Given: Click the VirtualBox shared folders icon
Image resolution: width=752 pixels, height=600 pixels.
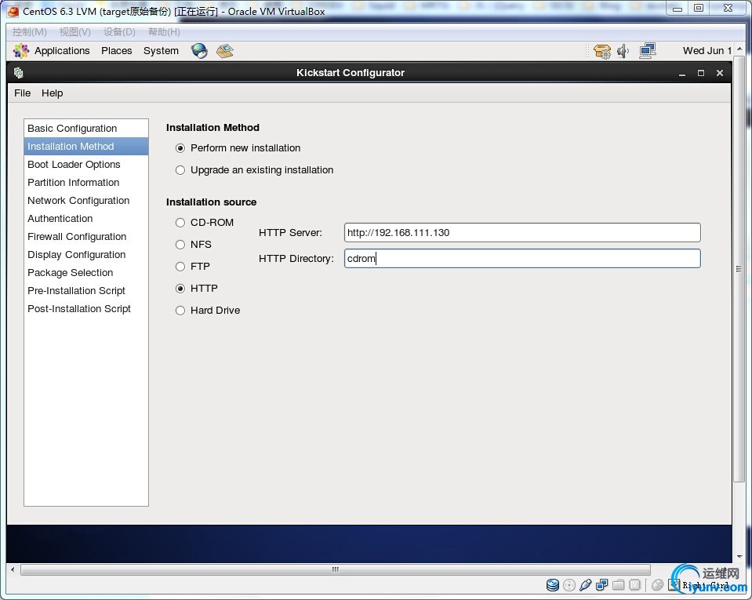Looking at the screenshot, I should 619,585.
